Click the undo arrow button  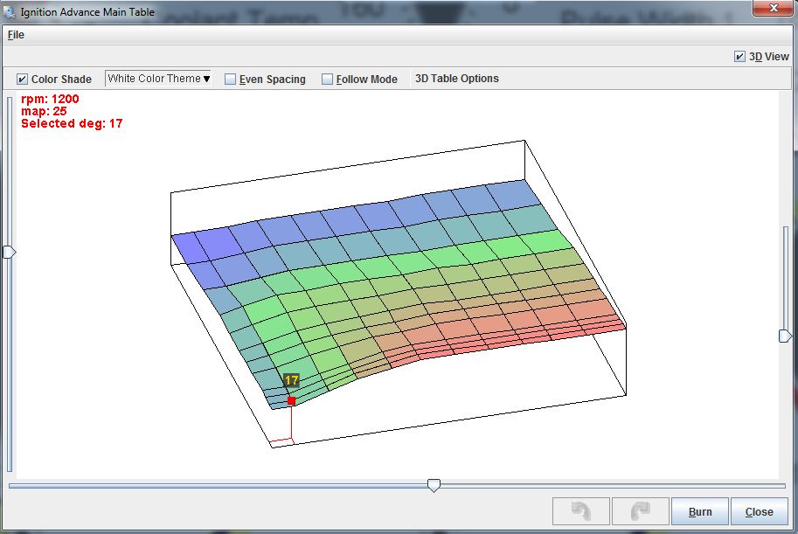pyautogui.click(x=580, y=511)
